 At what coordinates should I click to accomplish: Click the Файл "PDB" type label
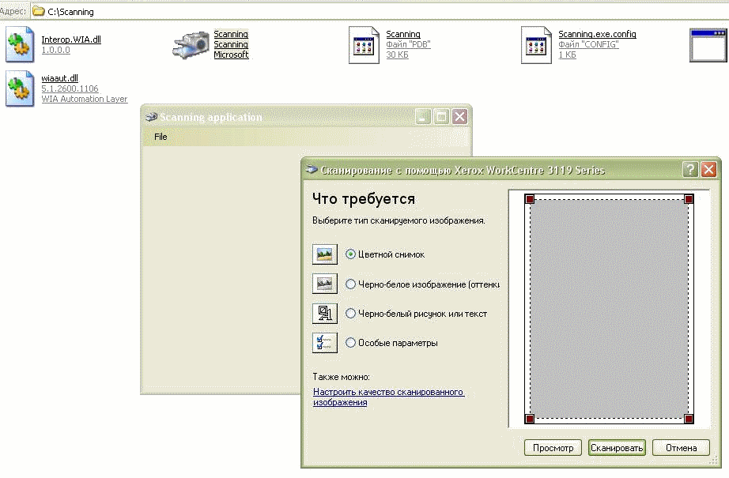tap(408, 44)
